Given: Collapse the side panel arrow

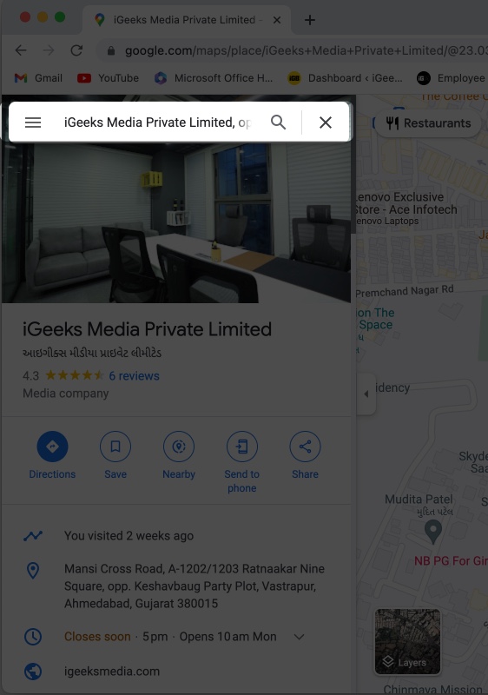Looking at the screenshot, I should (366, 394).
